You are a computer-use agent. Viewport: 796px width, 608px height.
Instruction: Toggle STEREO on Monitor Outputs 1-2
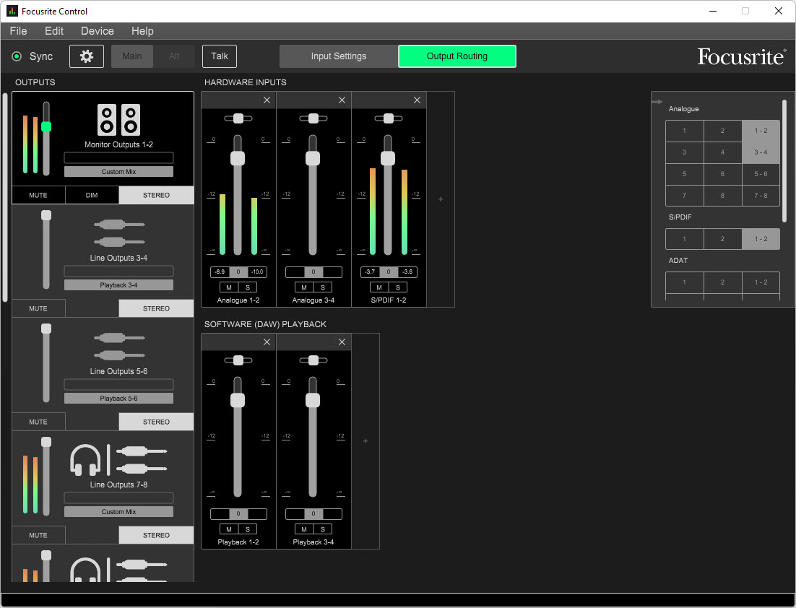156,195
